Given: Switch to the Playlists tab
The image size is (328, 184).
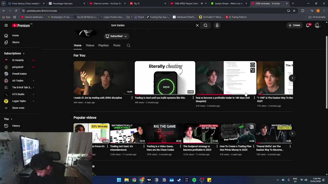Looking at the screenshot, I should (x=104, y=45).
